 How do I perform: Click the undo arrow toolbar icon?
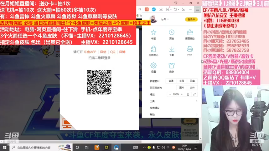tap(175, 9)
